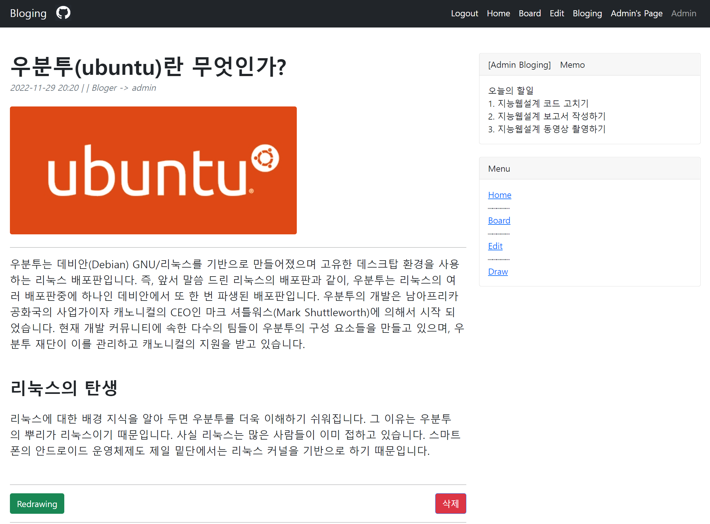Click the greyed Admin user label
The width and height of the screenshot is (710, 524).
pyautogui.click(x=683, y=13)
